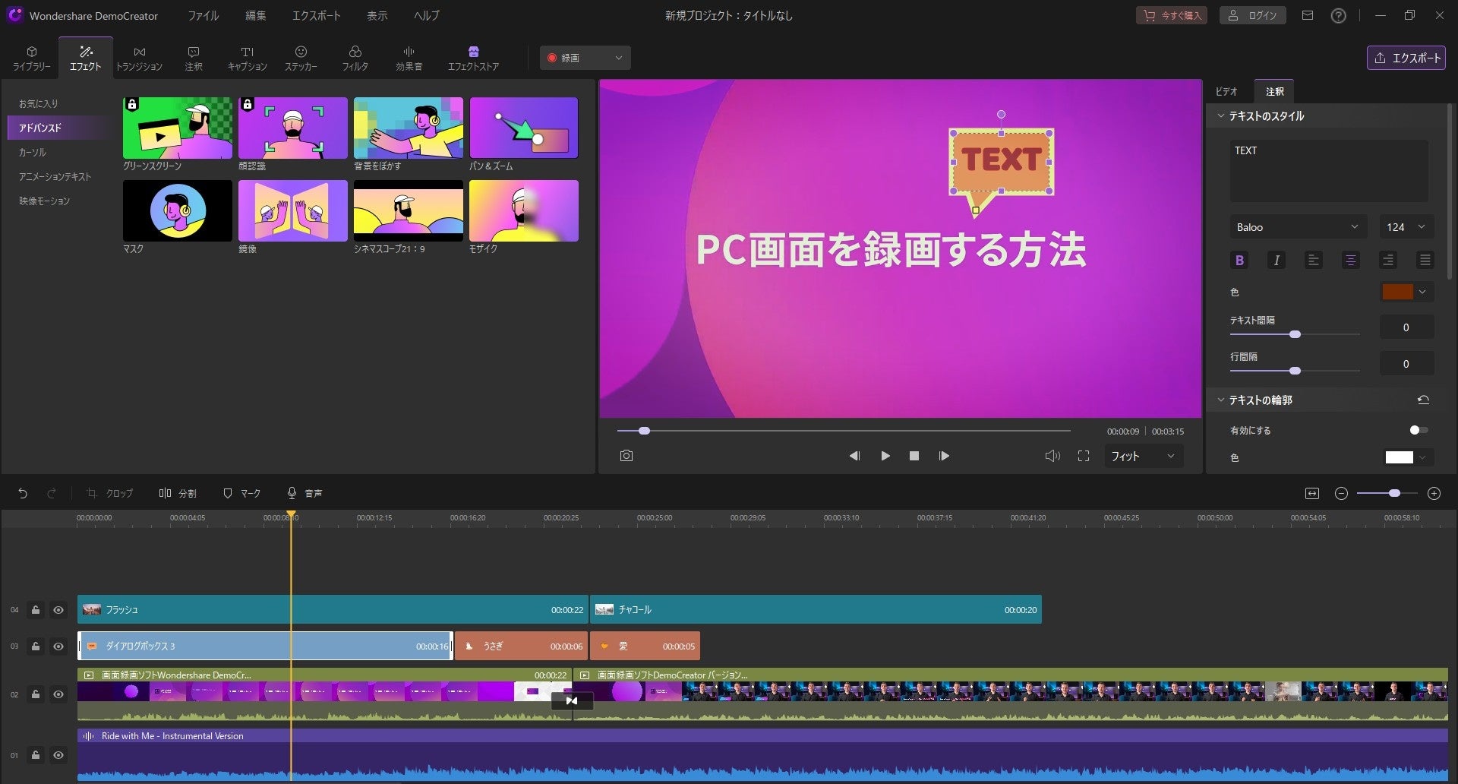Toggle fullscreen preview icon
This screenshot has width=1458, height=784.
[1084, 456]
